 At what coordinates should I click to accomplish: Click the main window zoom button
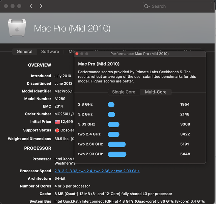point(19,6)
